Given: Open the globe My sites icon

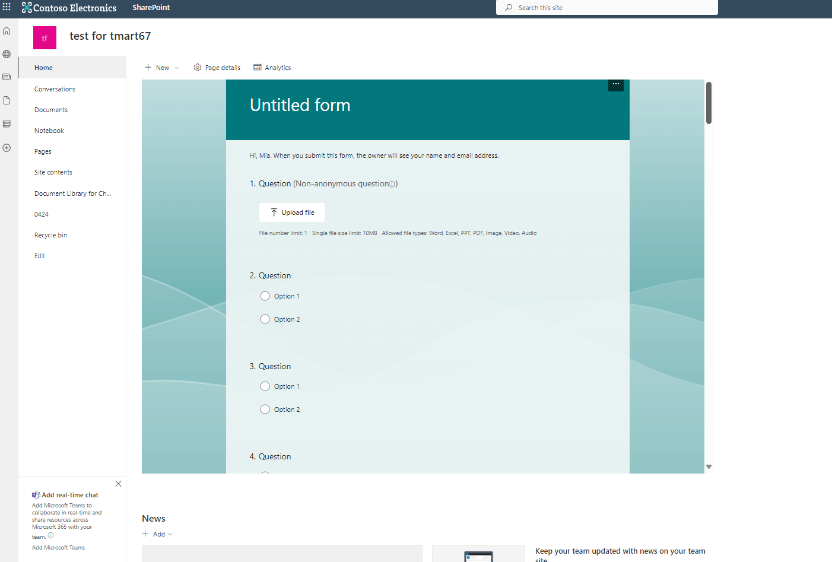Looking at the screenshot, I should 7,54.
